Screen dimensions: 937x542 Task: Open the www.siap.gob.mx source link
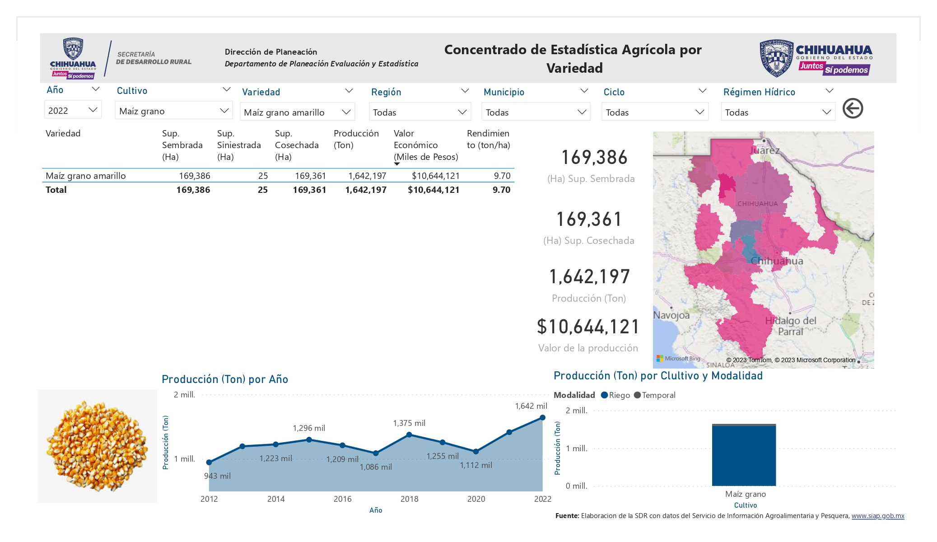878,516
